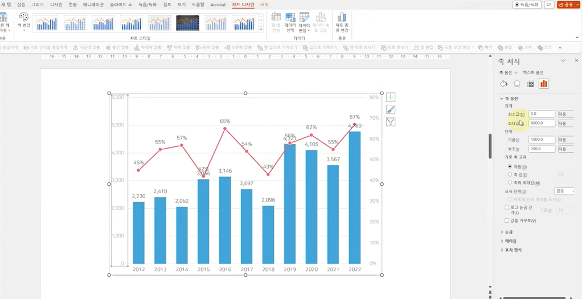Open the 애니메이션 ribbon tab

click(x=93, y=5)
